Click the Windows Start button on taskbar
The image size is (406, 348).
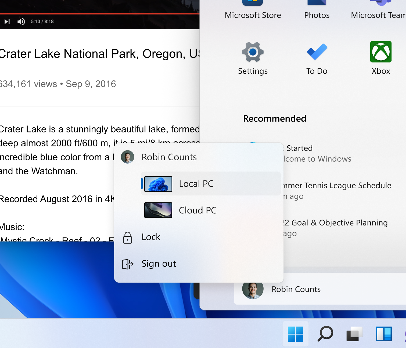(x=296, y=334)
